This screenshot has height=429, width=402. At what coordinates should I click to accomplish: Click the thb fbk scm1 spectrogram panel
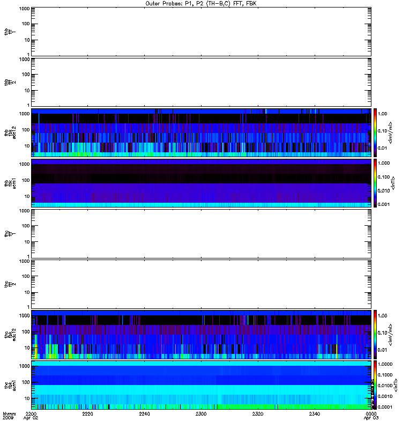[x=201, y=183]
